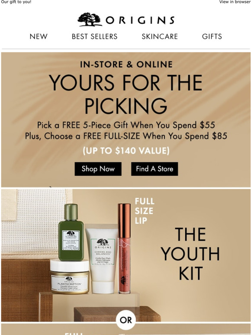Screen dimensions: 251x335
Task: Click the round OR divider badge
Action: click(x=126, y=320)
